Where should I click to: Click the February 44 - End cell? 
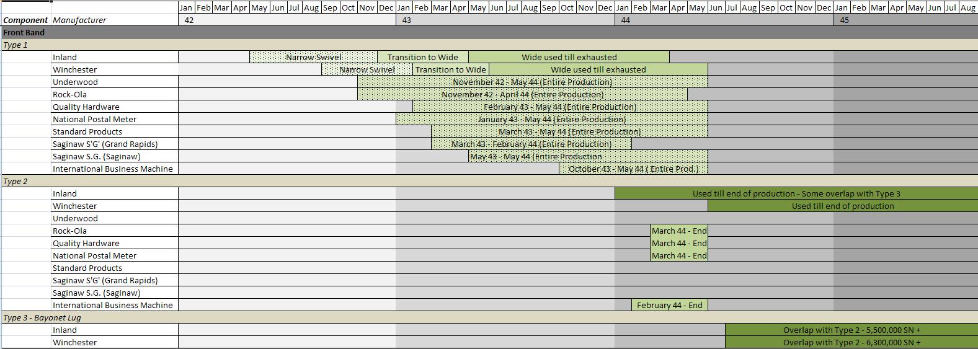(670, 305)
